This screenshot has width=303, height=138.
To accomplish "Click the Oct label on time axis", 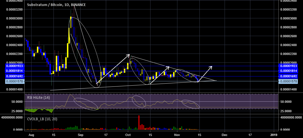I will click(x=128, y=134).
